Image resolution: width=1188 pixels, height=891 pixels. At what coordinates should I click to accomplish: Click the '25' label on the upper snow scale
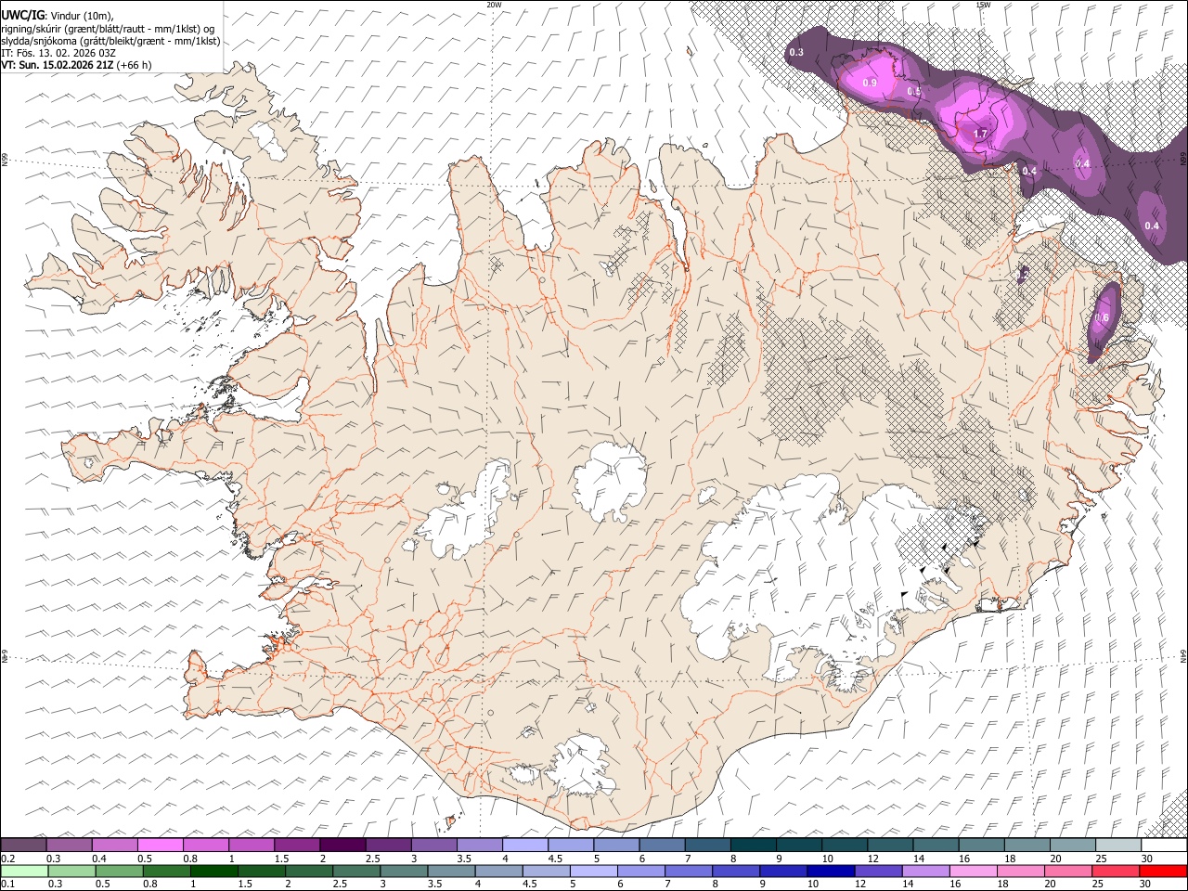(1101, 859)
